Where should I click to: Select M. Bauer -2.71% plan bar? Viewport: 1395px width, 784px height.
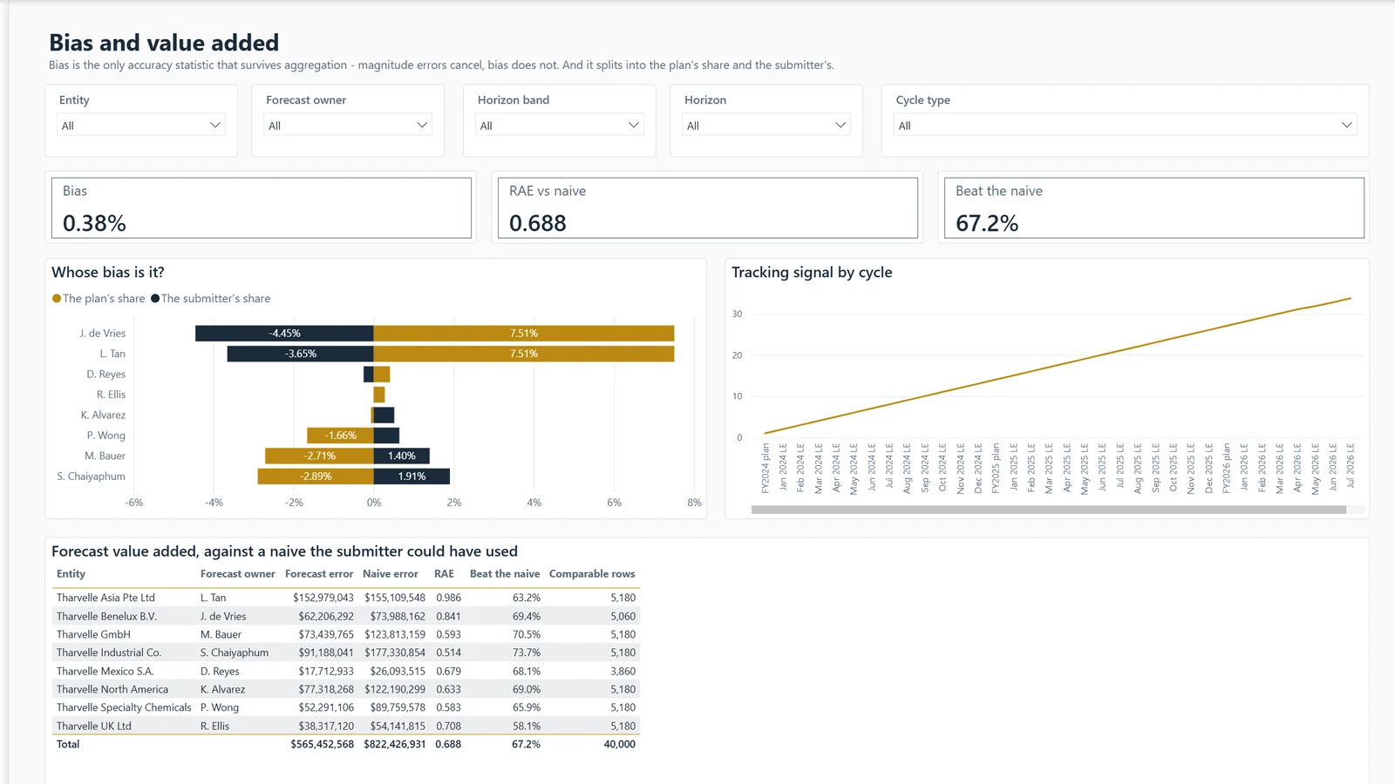[x=319, y=456]
